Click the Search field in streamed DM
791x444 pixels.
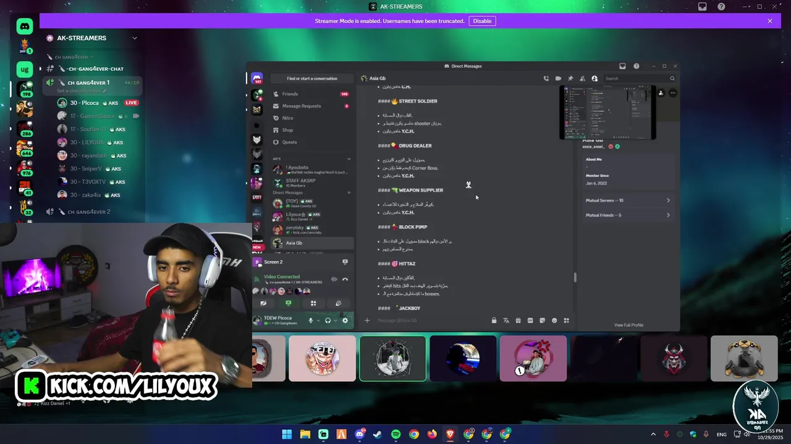[x=640, y=78]
